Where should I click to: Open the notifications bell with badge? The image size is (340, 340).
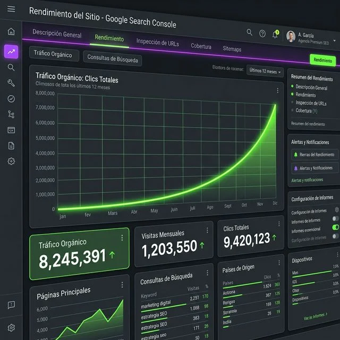click(275, 34)
